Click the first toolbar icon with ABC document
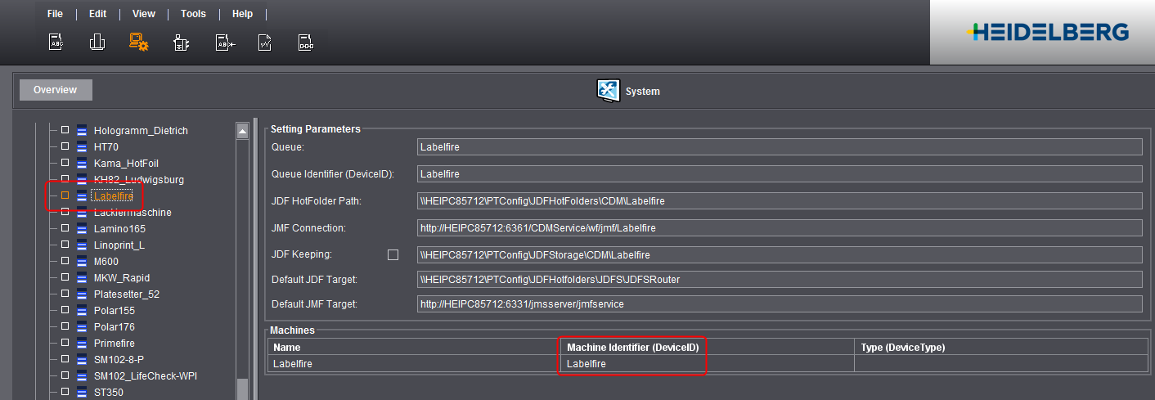Image resolution: width=1155 pixels, height=400 pixels. (x=56, y=43)
